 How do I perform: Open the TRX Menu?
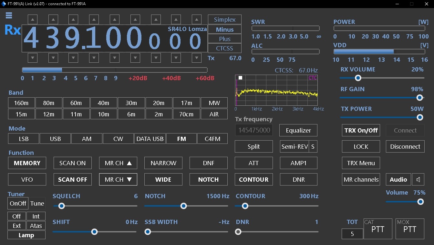(361, 163)
